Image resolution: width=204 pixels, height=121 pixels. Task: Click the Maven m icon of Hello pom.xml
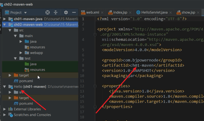[x=16, y=103]
